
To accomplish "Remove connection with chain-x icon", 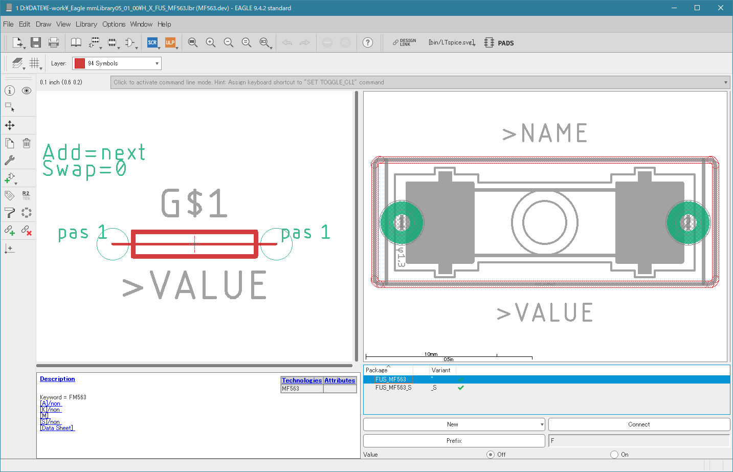I will click(x=27, y=231).
